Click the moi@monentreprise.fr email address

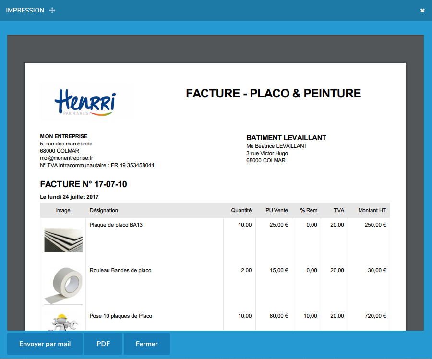(x=67, y=158)
